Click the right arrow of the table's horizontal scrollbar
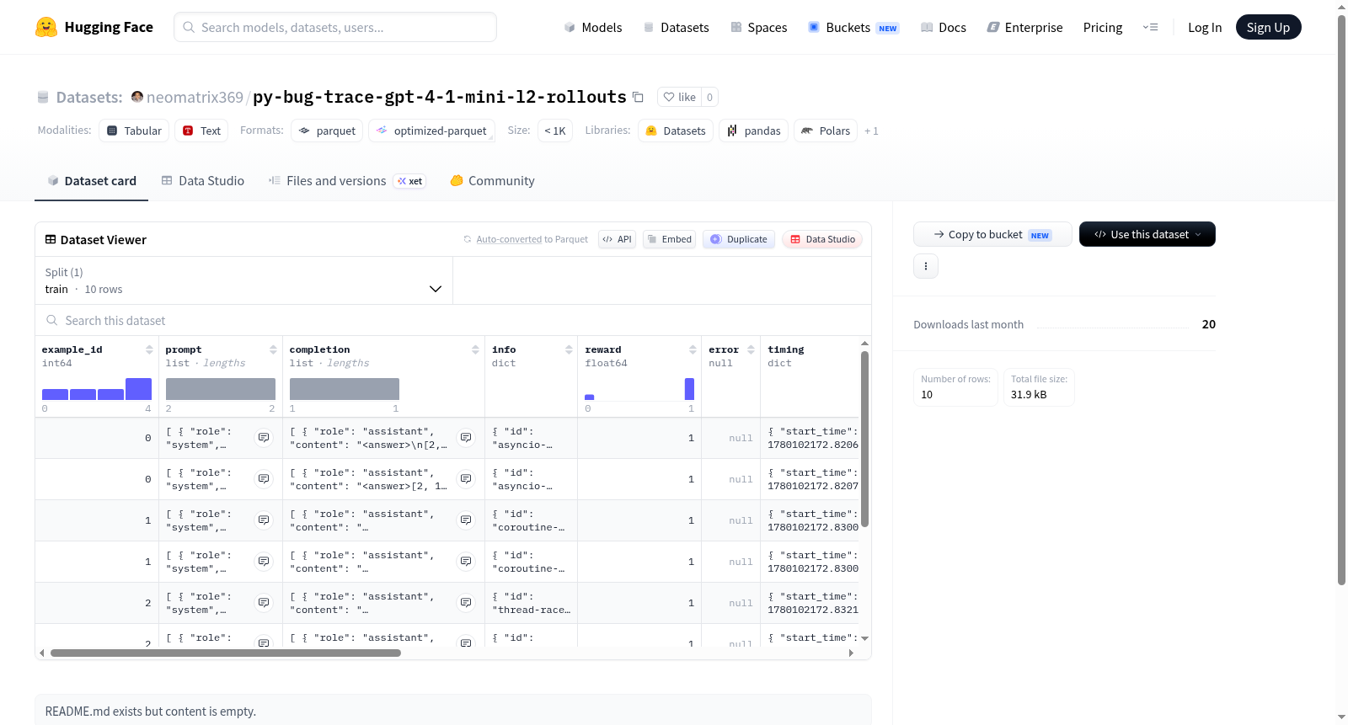The width and height of the screenshot is (1348, 725). click(x=851, y=653)
